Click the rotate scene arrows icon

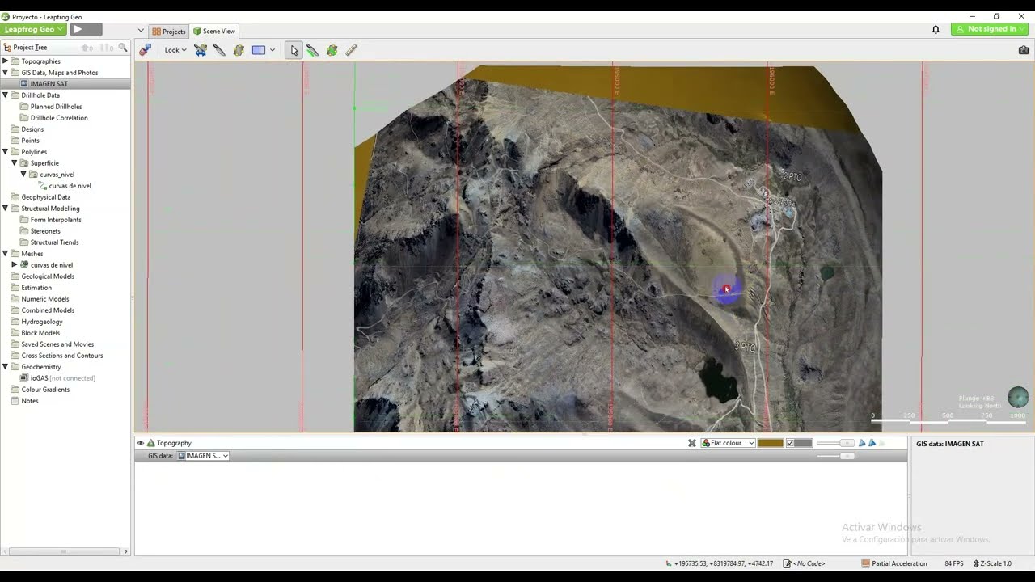tap(201, 50)
